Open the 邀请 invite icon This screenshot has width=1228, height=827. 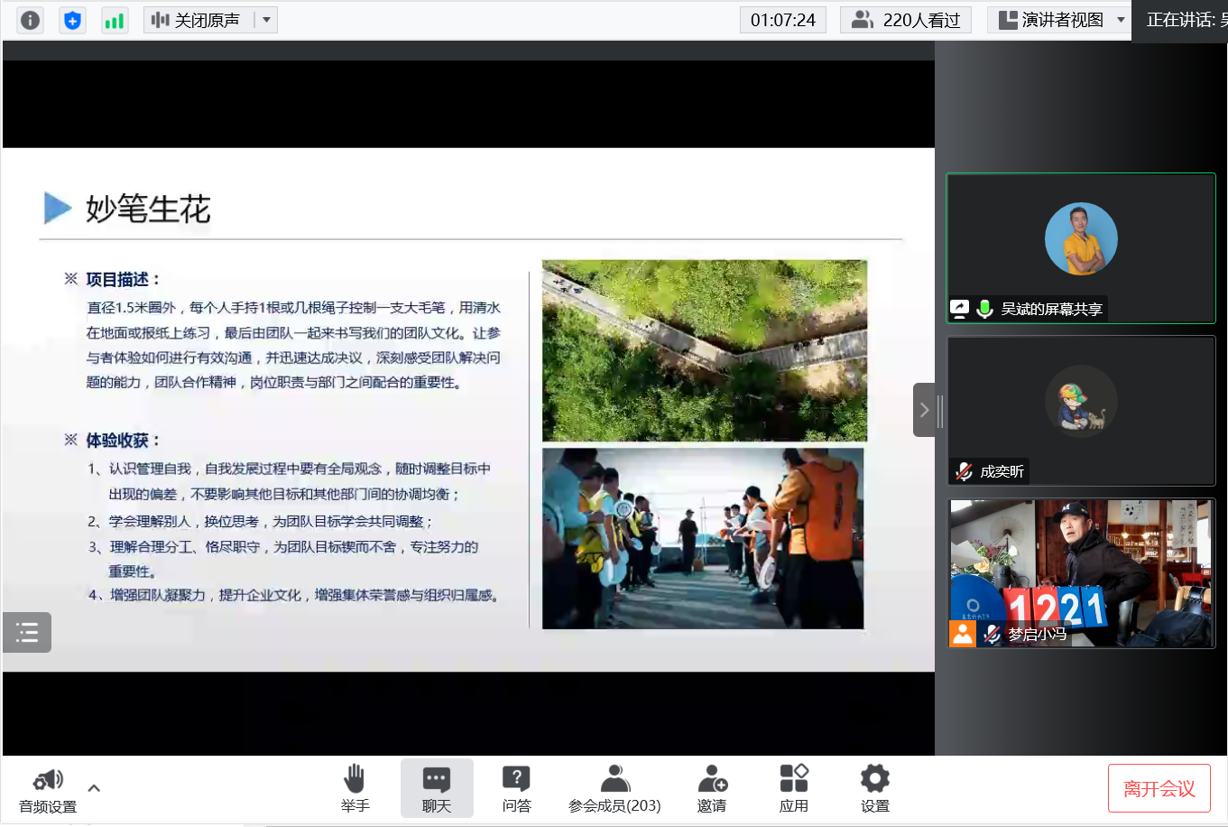[711, 787]
